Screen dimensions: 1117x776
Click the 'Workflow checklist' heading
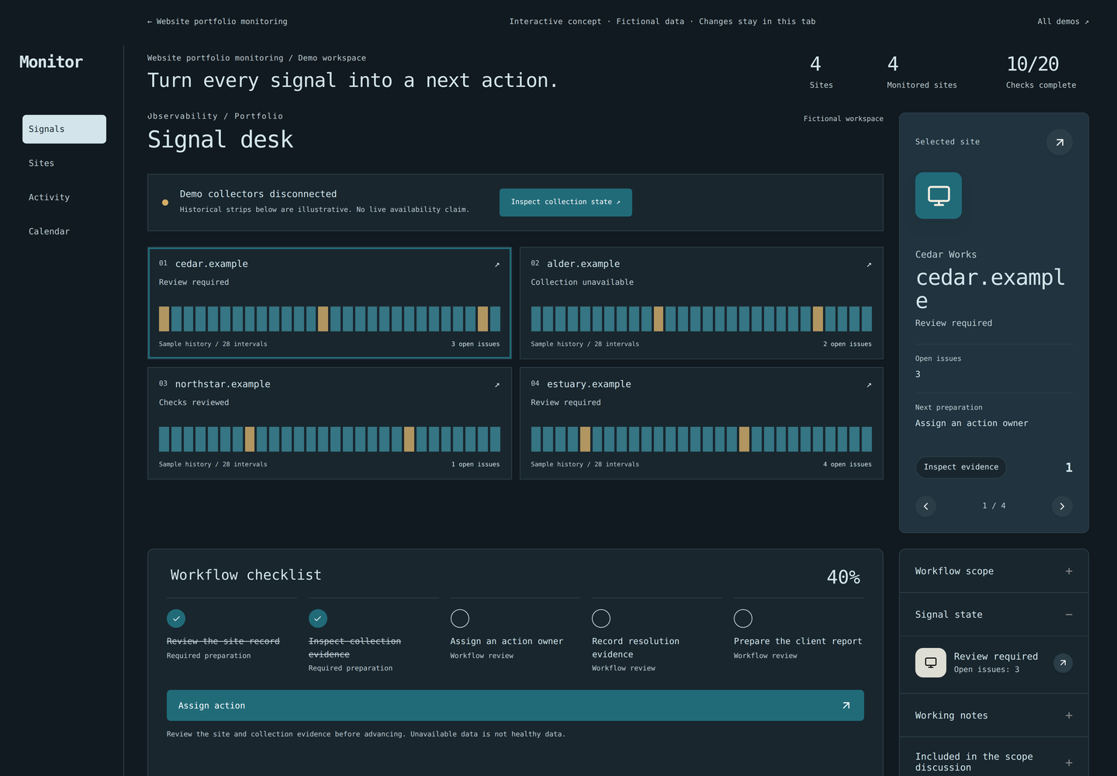click(x=246, y=575)
